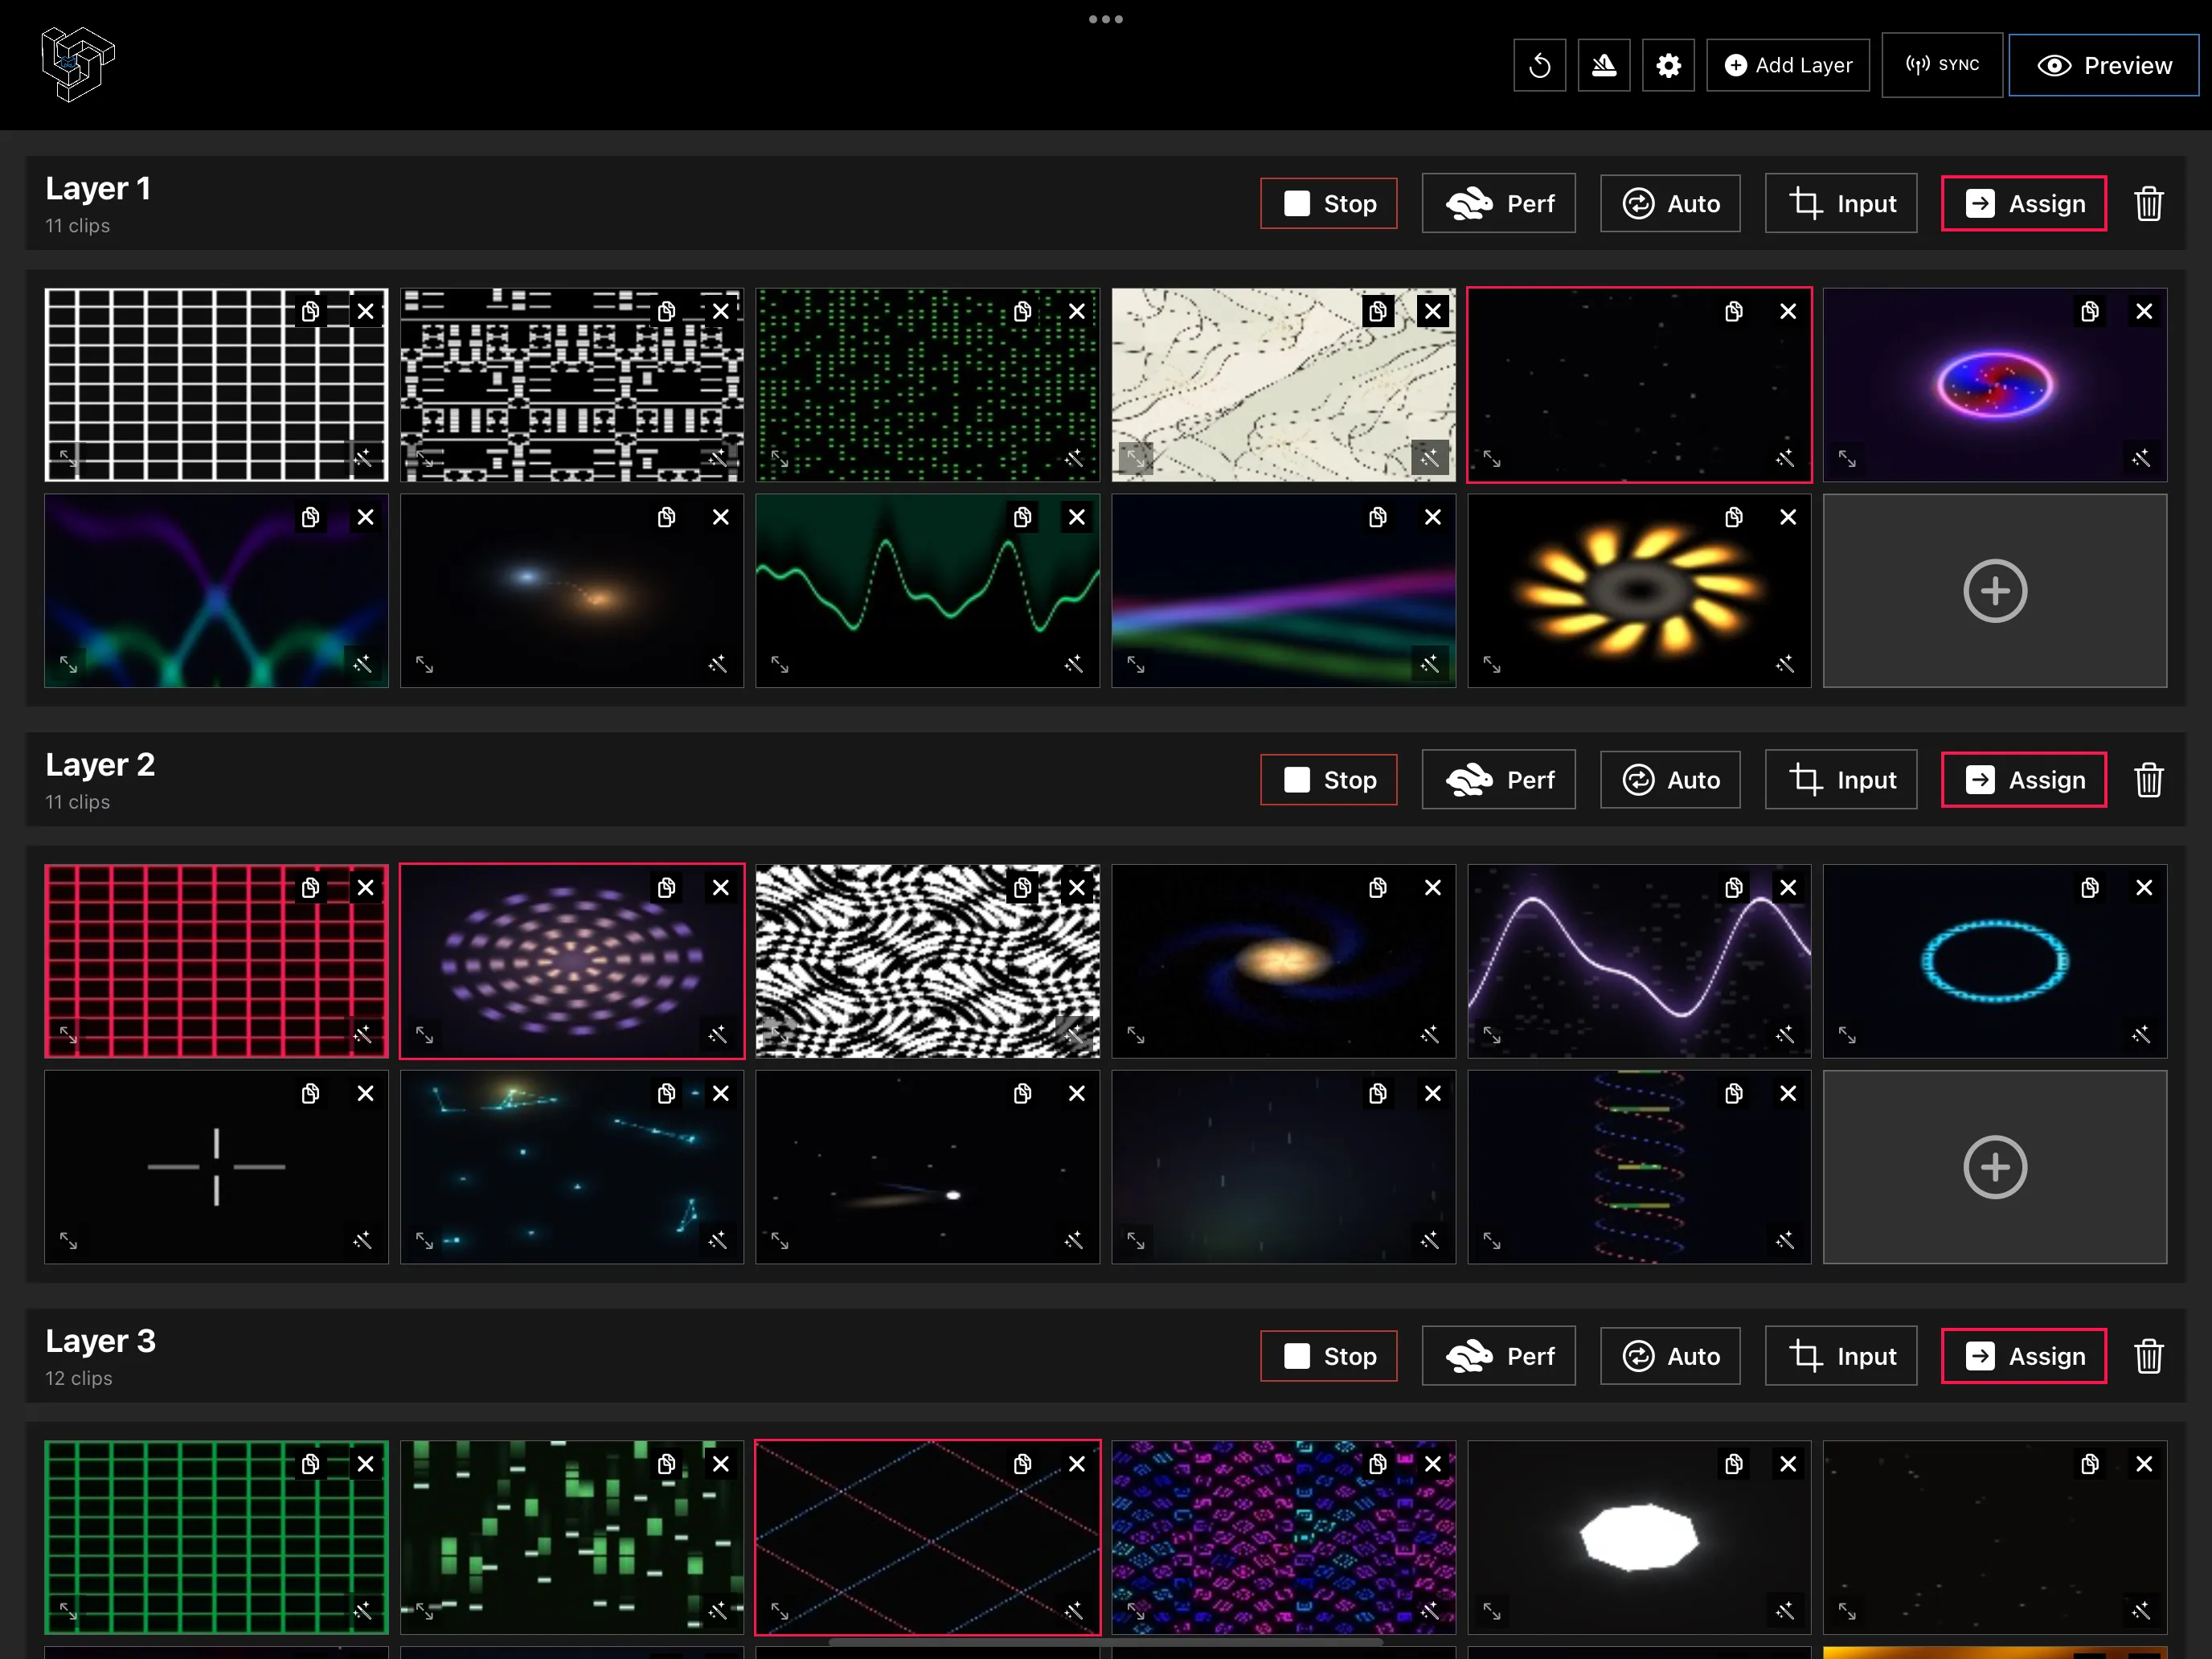Select the red grid clip in Layer 2

(216, 962)
